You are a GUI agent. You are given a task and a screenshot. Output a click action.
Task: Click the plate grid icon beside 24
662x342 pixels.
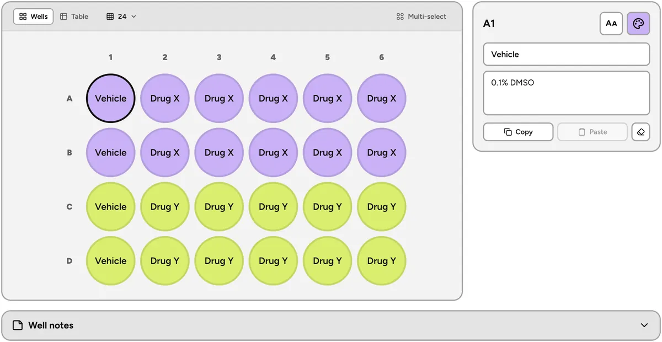[x=110, y=17]
